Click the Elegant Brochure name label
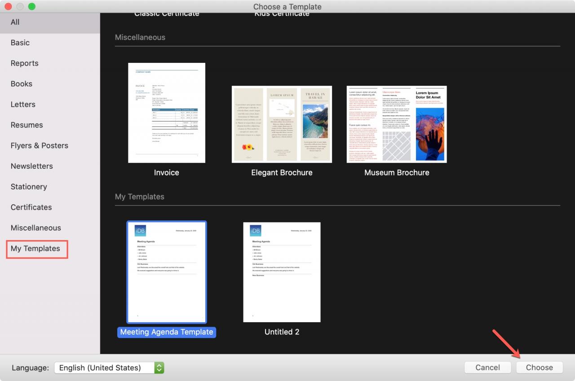Image resolution: width=575 pixels, height=381 pixels. [282, 173]
